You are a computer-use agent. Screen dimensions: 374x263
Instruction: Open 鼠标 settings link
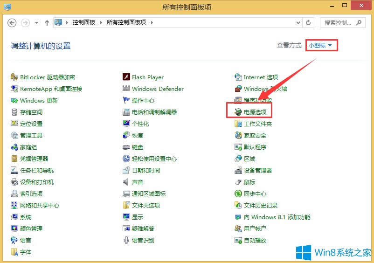click(249, 182)
